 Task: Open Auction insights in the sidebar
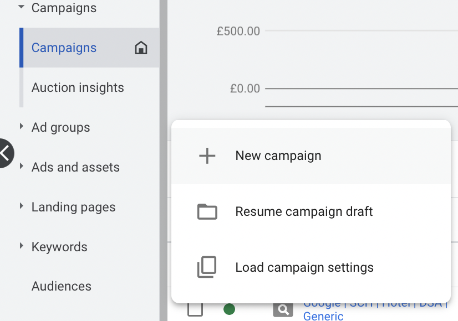point(78,87)
